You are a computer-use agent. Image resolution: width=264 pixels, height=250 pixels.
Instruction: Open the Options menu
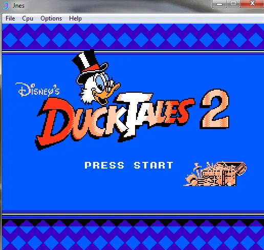pos(51,18)
